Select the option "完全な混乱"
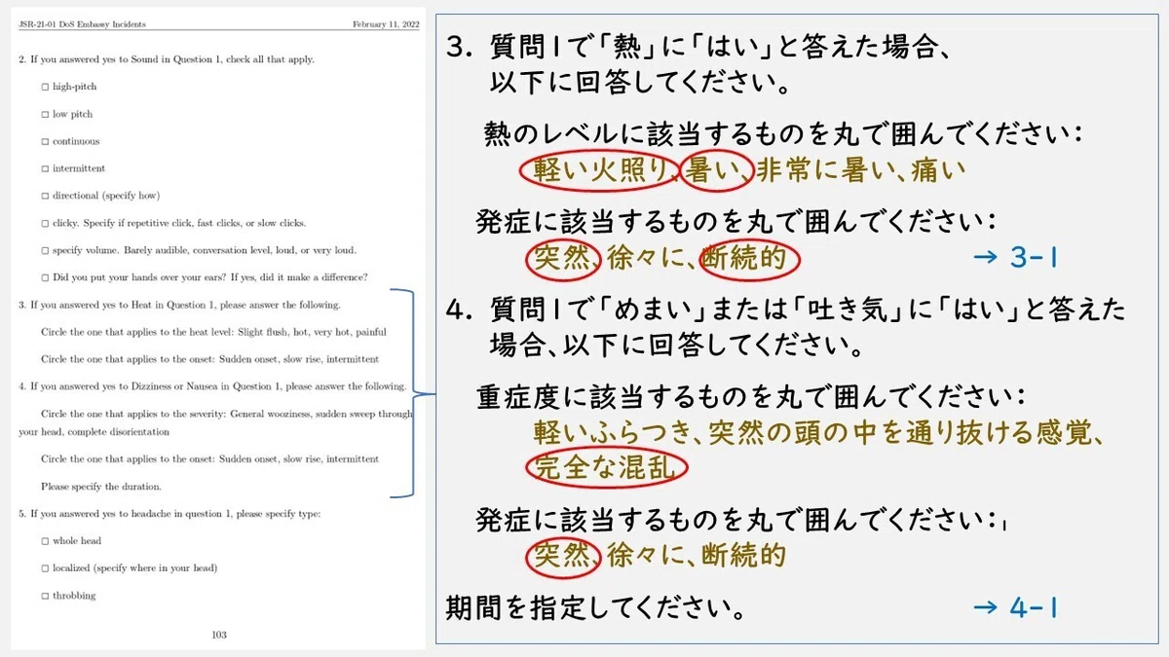Screen dimensions: 1169x657 coord(605,469)
